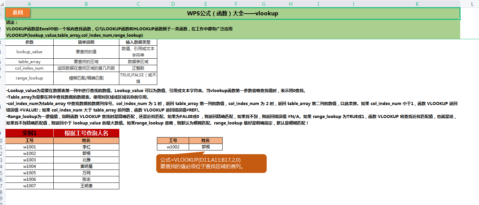Click column header K

(x=417, y=4)
